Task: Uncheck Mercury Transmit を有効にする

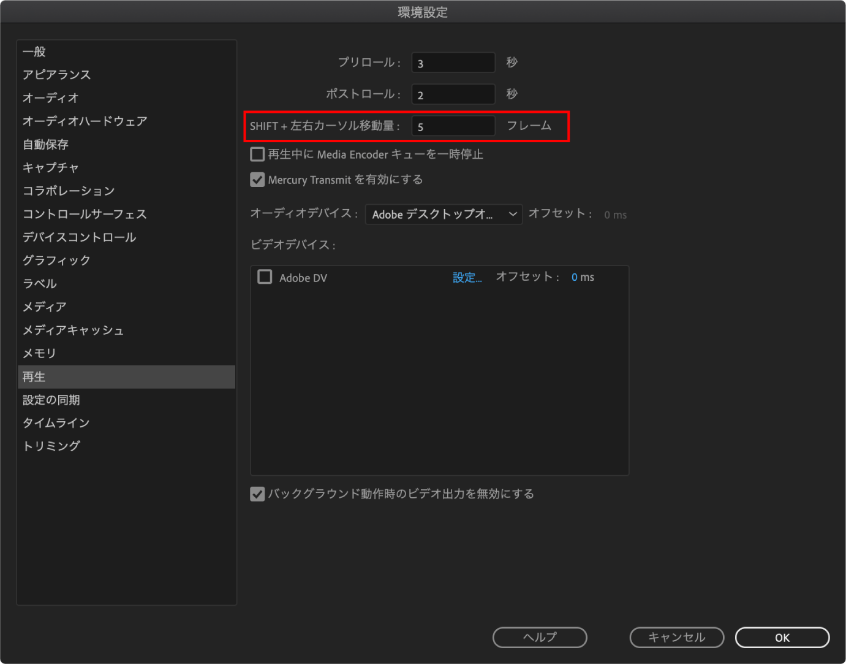Action: point(257,180)
